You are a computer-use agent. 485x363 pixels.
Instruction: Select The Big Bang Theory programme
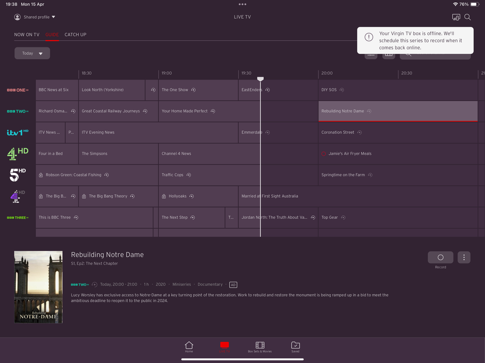click(x=118, y=196)
